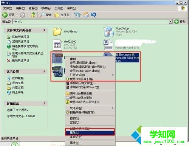Open the Views button dropdown arrow

[81, 15]
